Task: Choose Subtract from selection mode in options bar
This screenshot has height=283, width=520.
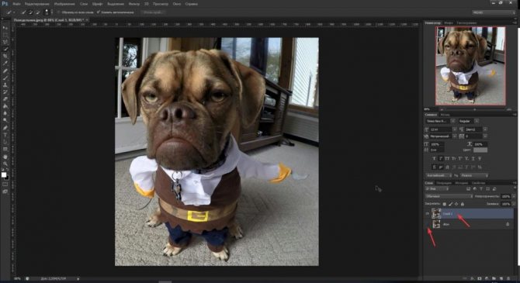Action: [37, 12]
